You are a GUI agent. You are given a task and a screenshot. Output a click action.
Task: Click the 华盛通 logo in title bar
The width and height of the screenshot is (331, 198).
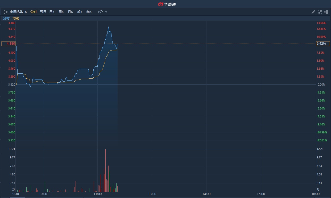tap(167, 4)
